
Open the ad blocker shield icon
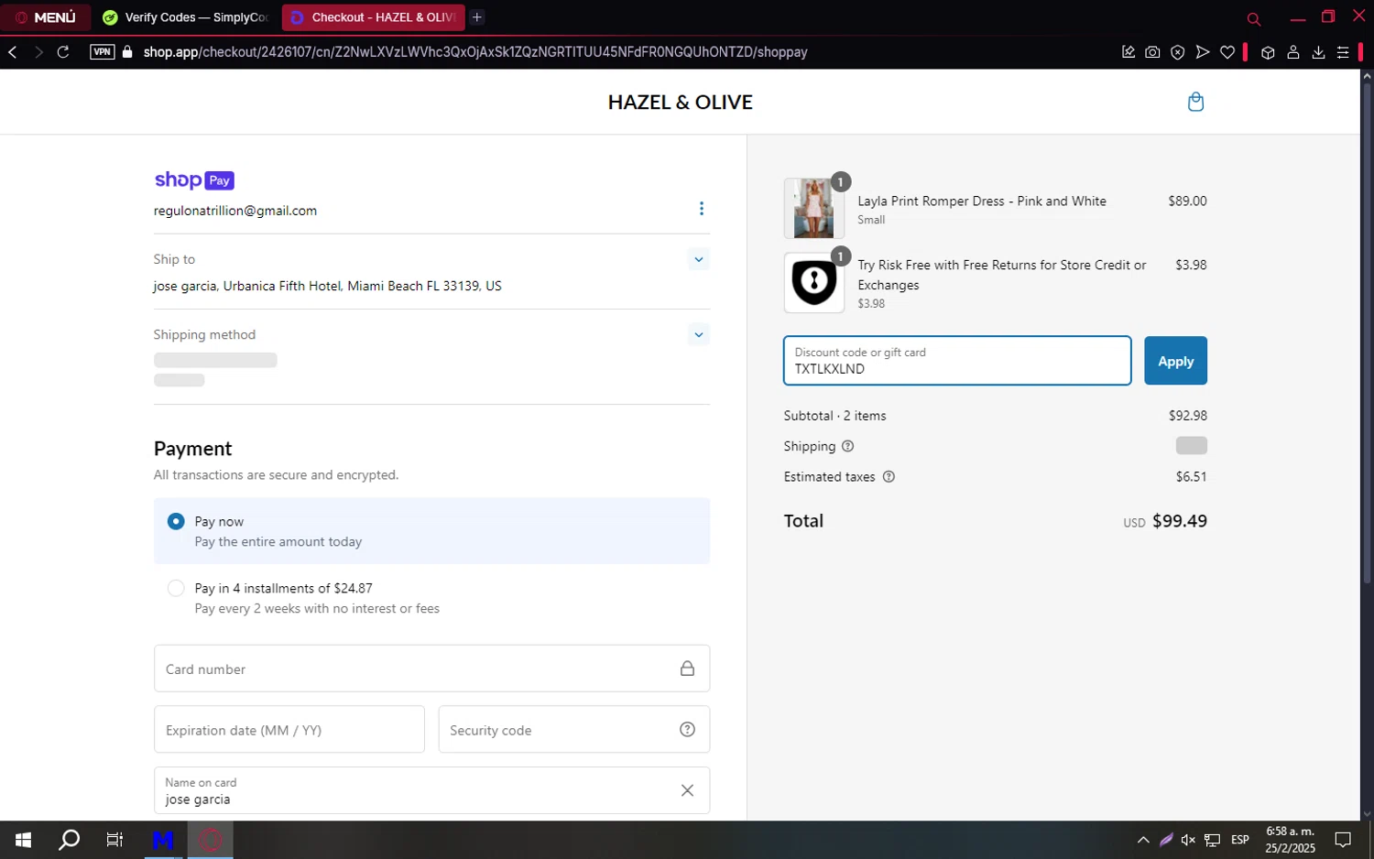1178,52
